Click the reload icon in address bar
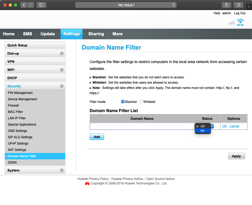The image size is (252, 205). click(173, 5)
